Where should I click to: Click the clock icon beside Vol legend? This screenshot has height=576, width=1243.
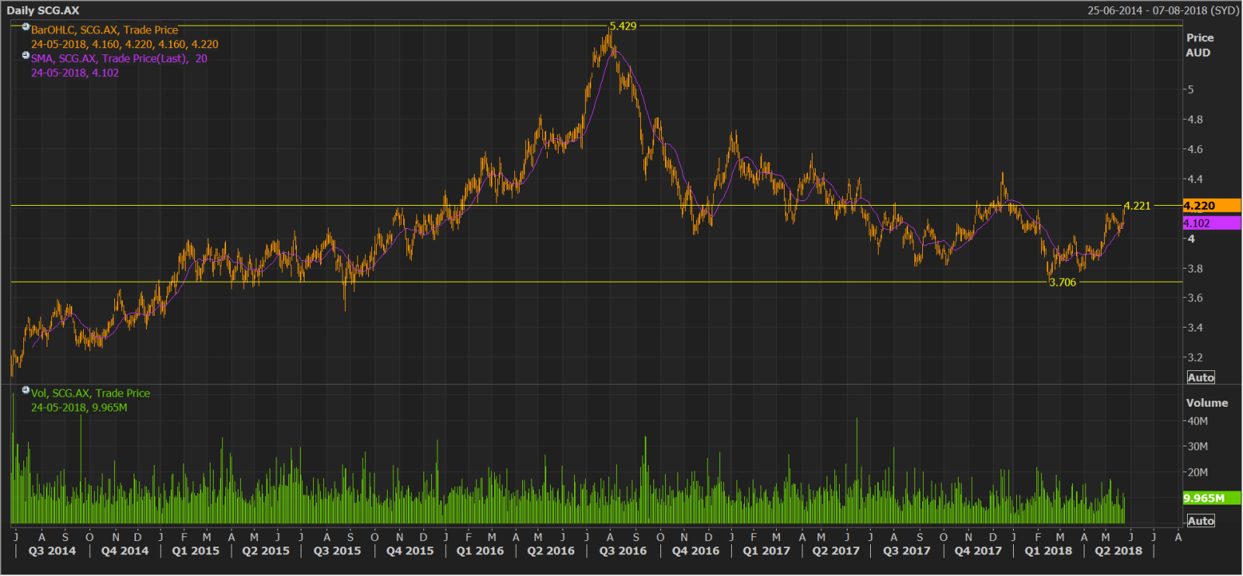coord(26,390)
